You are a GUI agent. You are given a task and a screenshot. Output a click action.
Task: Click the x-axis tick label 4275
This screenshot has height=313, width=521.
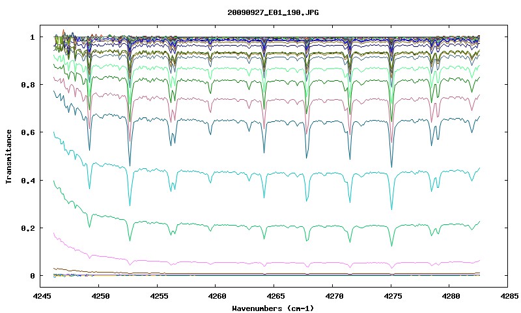tap(391, 296)
